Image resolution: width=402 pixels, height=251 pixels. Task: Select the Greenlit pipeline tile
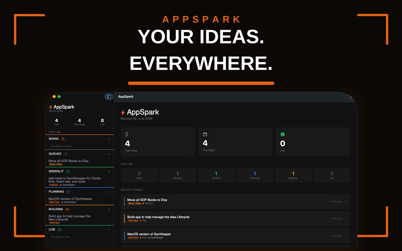click(216, 175)
